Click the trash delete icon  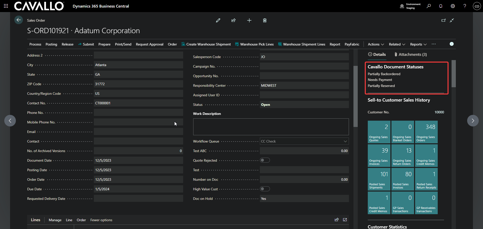pos(265,20)
